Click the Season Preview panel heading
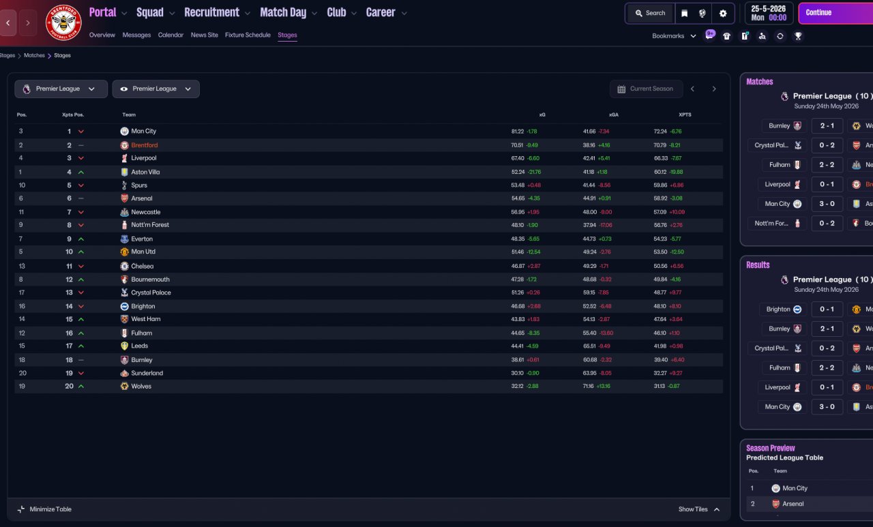The width and height of the screenshot is (873, 527). [770, 448]
